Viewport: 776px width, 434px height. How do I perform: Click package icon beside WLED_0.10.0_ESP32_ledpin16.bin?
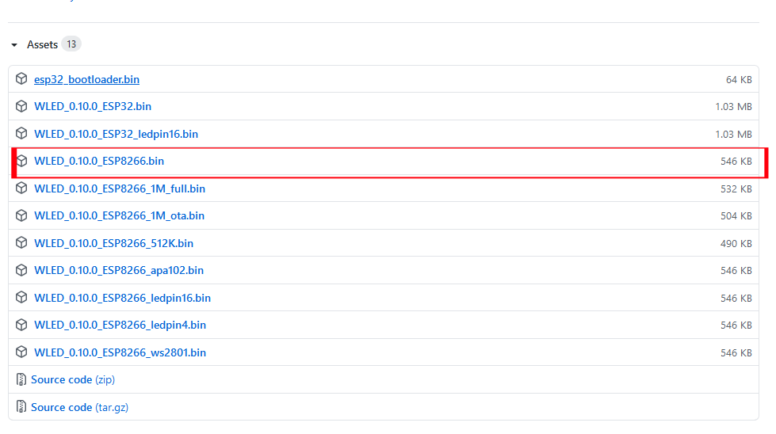point(21,134)
